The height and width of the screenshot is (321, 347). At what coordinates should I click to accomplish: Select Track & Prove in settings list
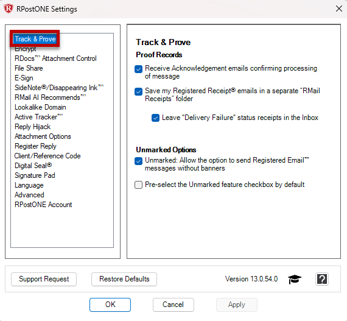coord(35,39)
